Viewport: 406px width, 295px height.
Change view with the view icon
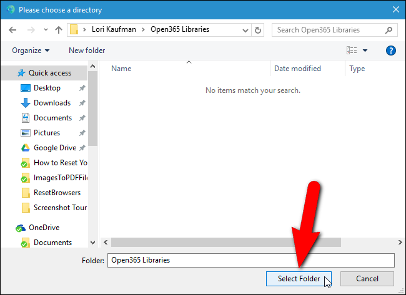tap(352, 51)
